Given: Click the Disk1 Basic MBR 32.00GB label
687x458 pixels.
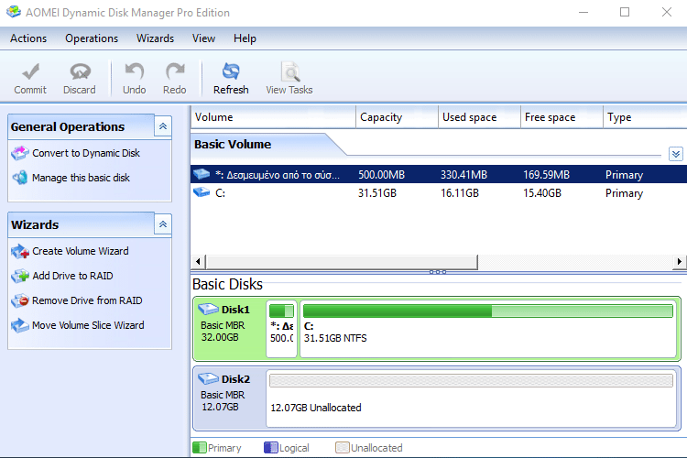Looking at the screenshot, I should point(223,331).
